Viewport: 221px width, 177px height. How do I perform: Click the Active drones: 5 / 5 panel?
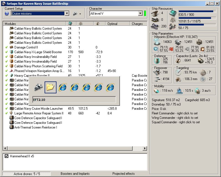click(27, 174)
